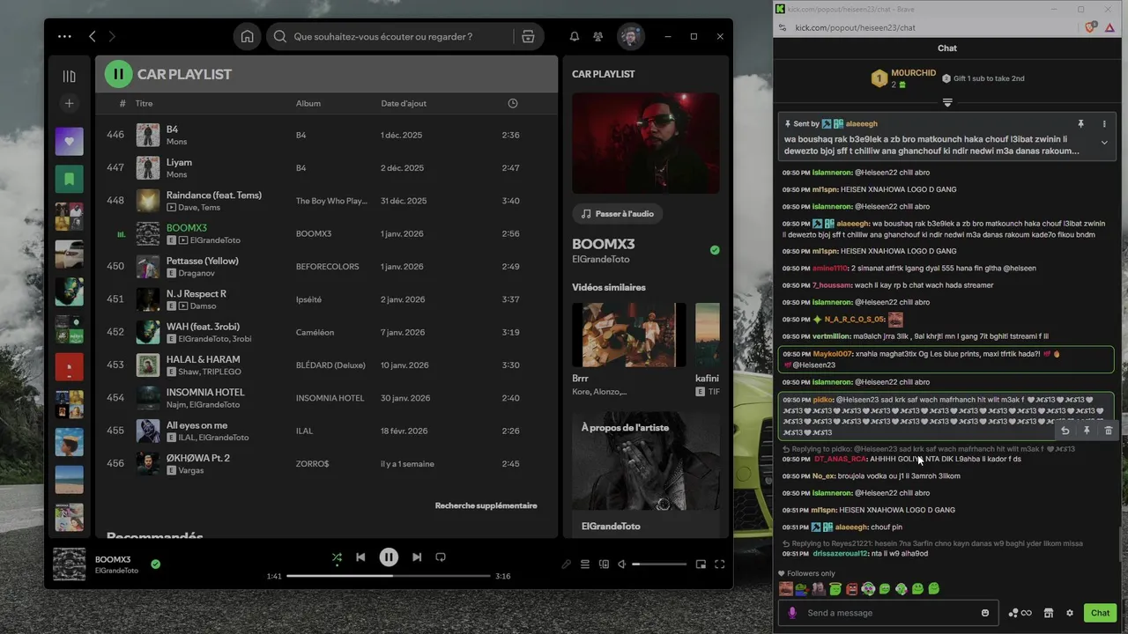Viewport: 1128px width, 634px height.
Task: Open the Spotify three-dots main menu
Action: 64,37
